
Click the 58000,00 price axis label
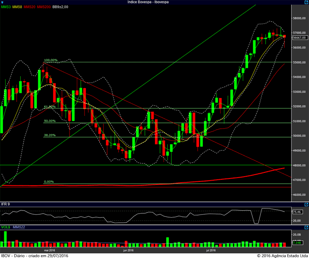(300, 18)
